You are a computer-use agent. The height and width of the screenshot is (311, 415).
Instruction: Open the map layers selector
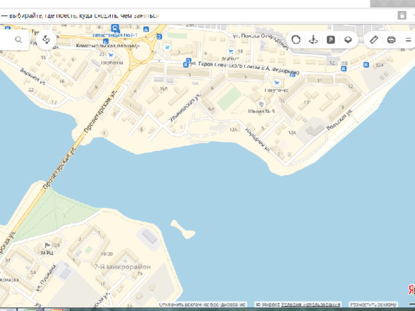click(x=348, y=40)
